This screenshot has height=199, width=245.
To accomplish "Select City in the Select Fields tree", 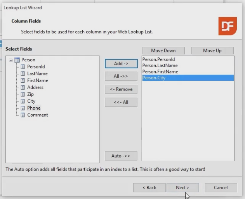I will 31,101.
